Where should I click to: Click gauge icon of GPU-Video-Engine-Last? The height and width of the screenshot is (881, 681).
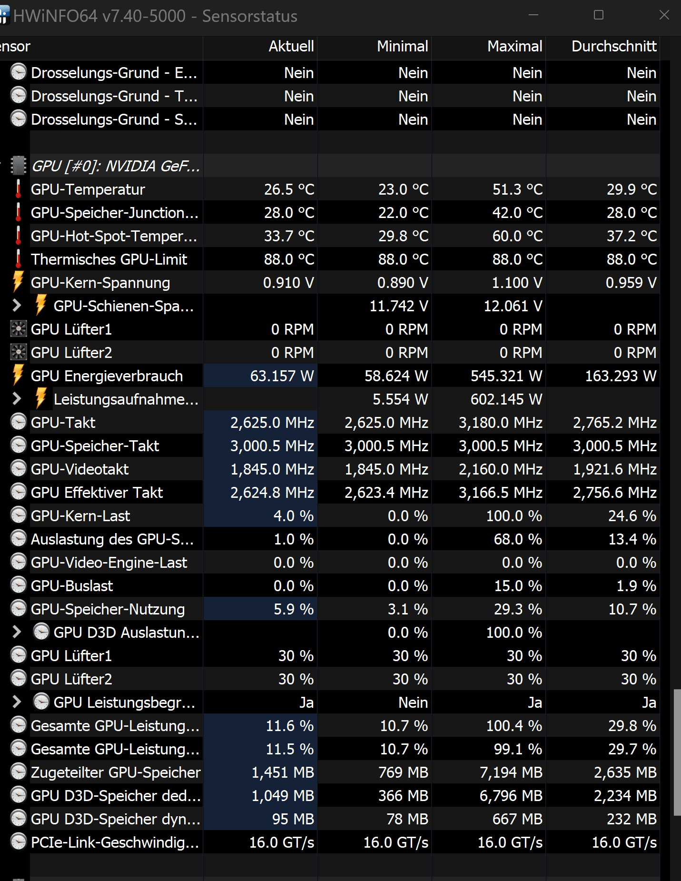[x=18, y=562]
